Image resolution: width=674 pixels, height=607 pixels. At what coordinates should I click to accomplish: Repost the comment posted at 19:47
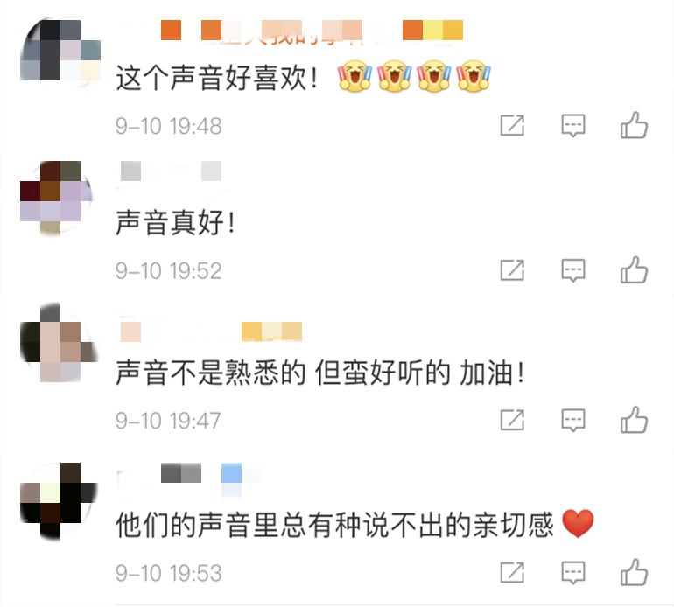[x=512, y=420]
